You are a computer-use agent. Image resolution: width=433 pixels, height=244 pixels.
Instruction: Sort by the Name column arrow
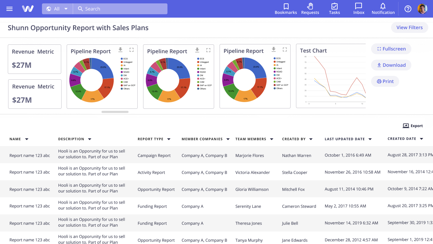(27, 139)
